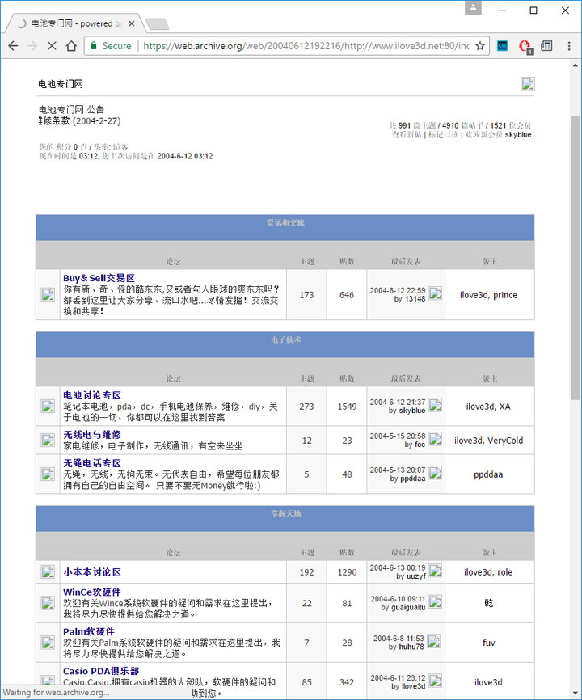The height and width of the screenshot is (700, 582).
Task: Open the Chrome three-dot menu
Action: coord(567,46)
